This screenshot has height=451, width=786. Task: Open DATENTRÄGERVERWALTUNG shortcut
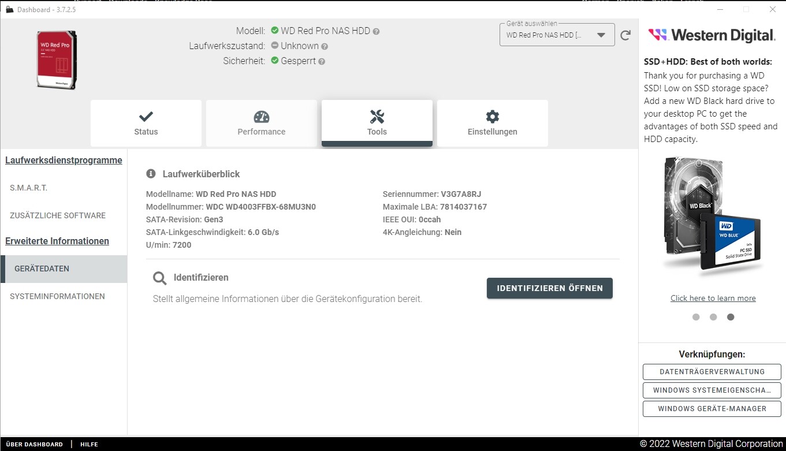point(712,372)
